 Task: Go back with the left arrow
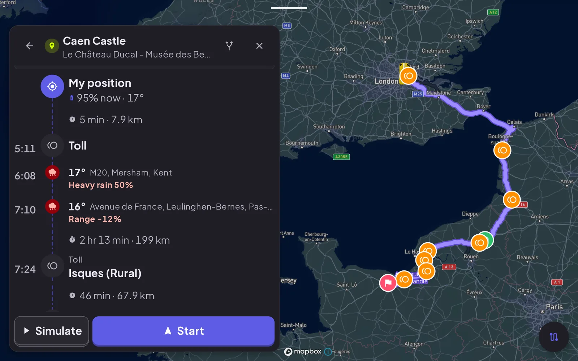point(30,46)
